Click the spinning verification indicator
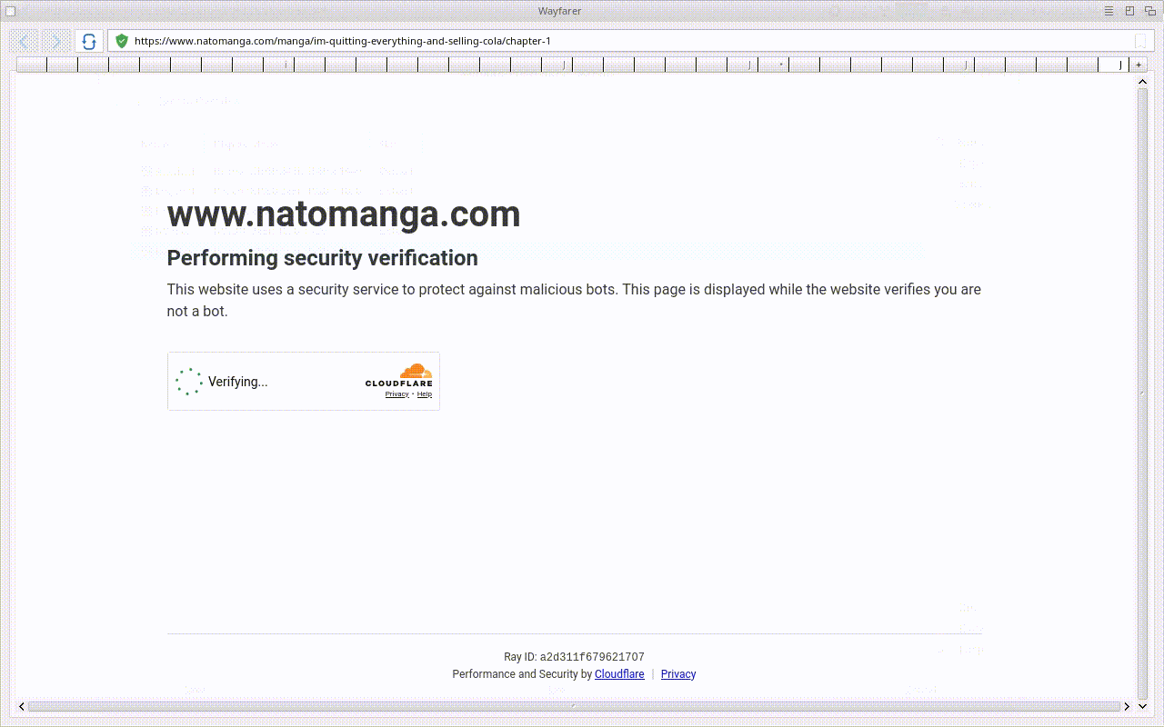This screenshot has height=727, width=1164. 189,382
